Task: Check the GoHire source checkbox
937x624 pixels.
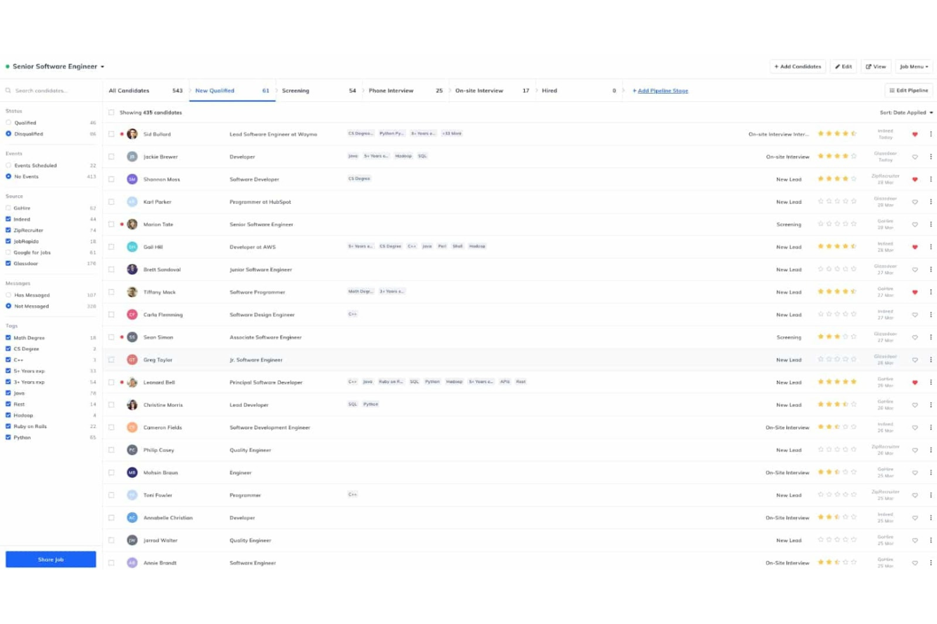Action: pos(8,208)
